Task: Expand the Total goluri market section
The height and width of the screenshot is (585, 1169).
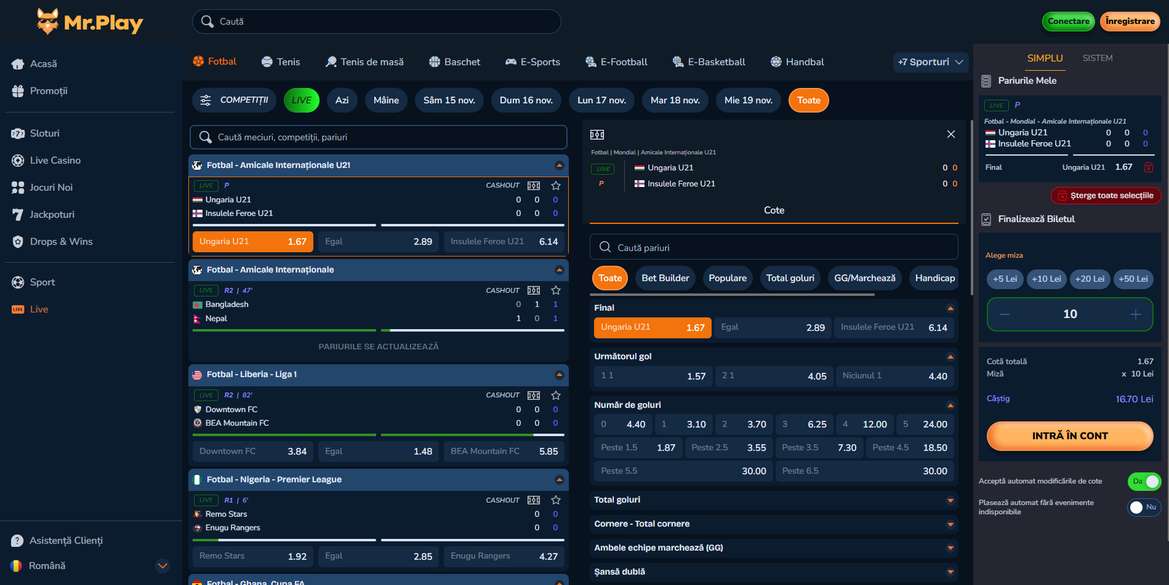Action: (950, 501)
